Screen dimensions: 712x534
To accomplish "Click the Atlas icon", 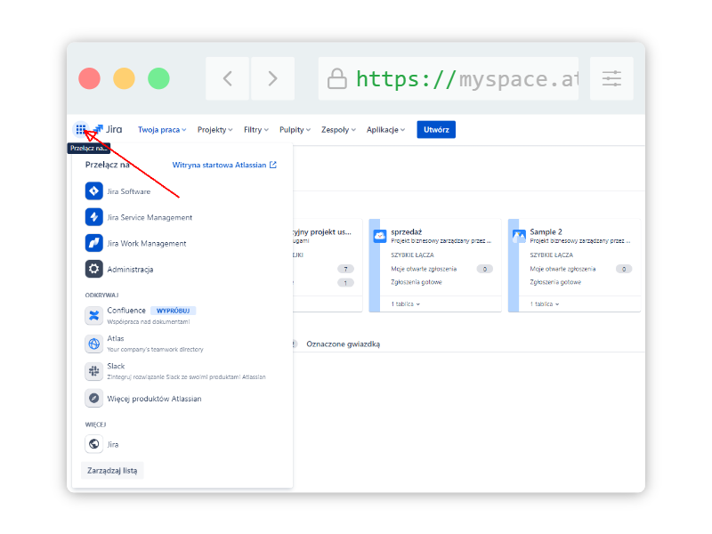I will [94, 344].
